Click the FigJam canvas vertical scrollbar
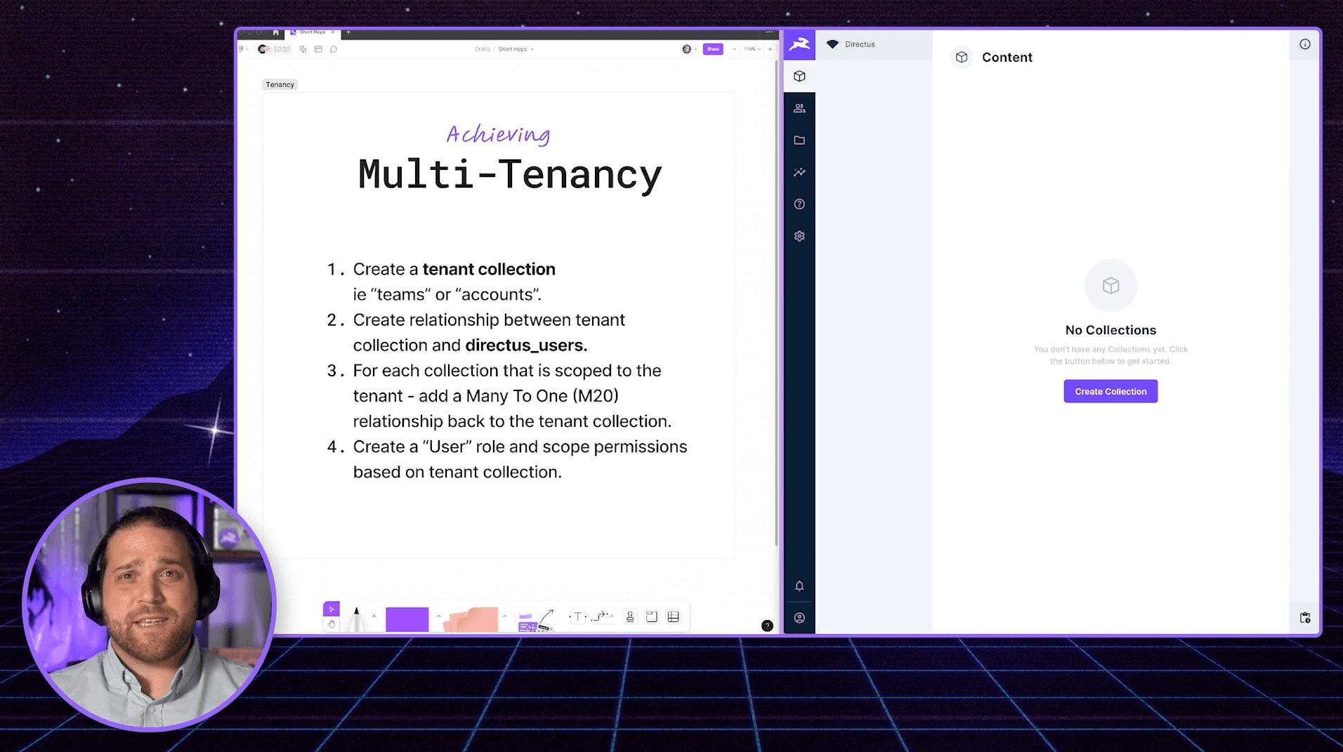 coord(777,302)
